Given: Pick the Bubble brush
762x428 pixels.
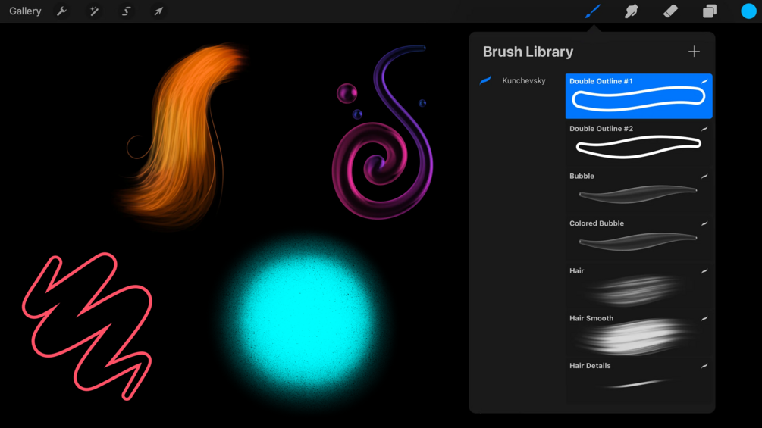Looking at the screenshot, I should [638, 191].
